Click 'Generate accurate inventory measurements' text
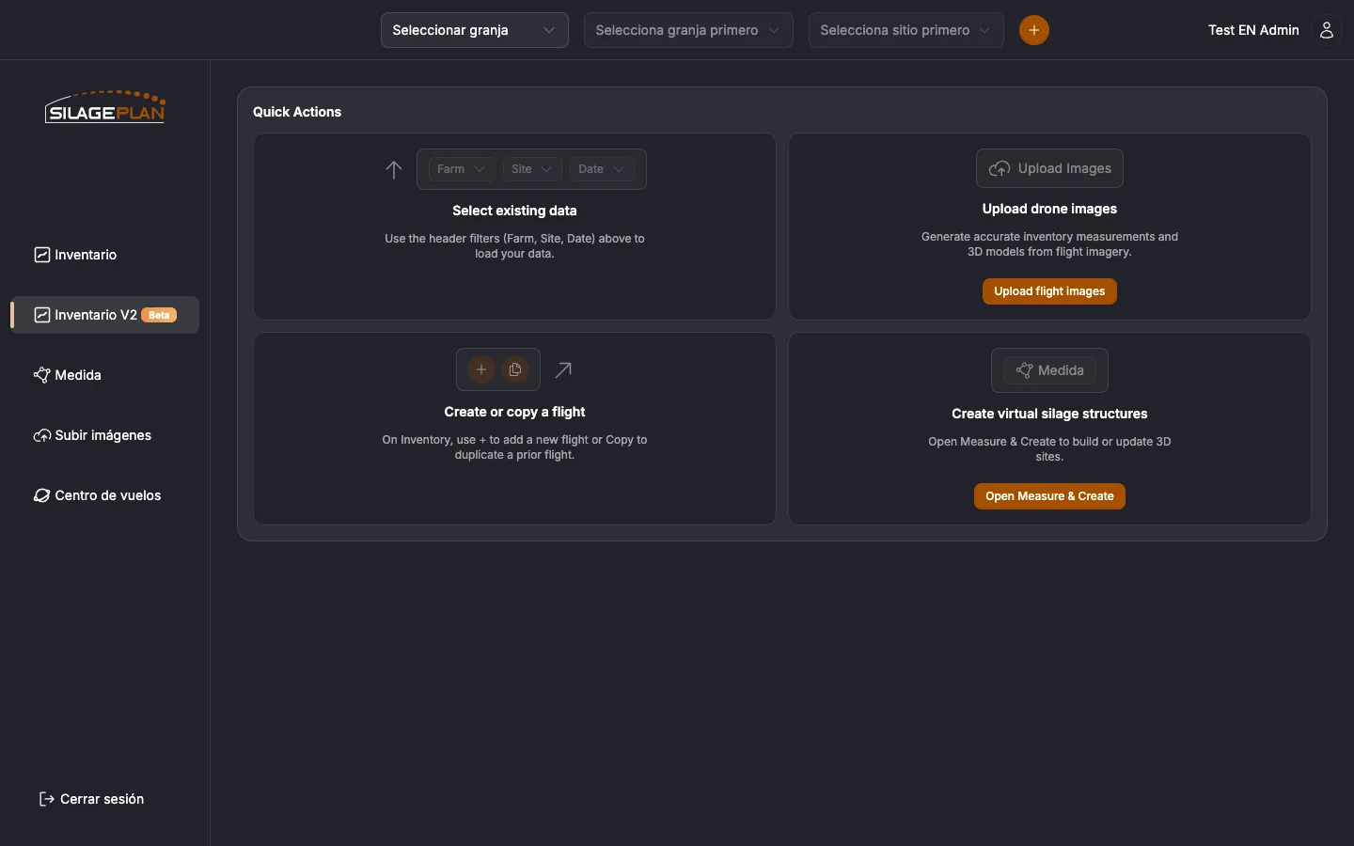The height and width of the screenshot is (846, 1354). (x=1049, y=244)
